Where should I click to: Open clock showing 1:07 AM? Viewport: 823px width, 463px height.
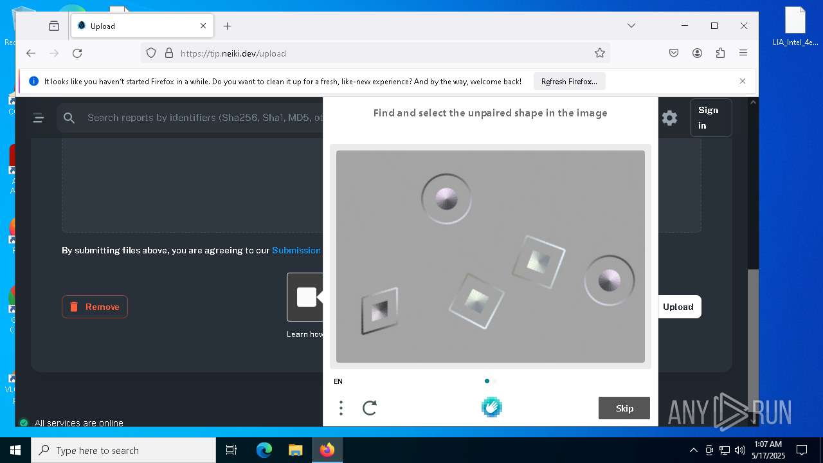coord(768,450)
